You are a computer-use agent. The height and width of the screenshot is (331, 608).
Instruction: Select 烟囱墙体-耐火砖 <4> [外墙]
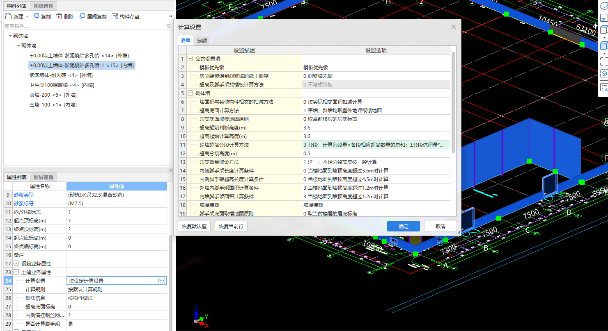(61, 75)
